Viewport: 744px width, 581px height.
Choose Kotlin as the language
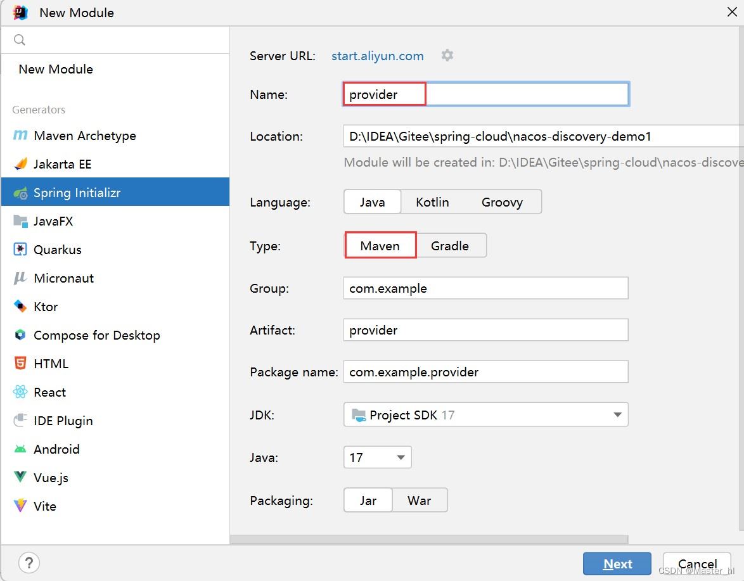point(432,202)
